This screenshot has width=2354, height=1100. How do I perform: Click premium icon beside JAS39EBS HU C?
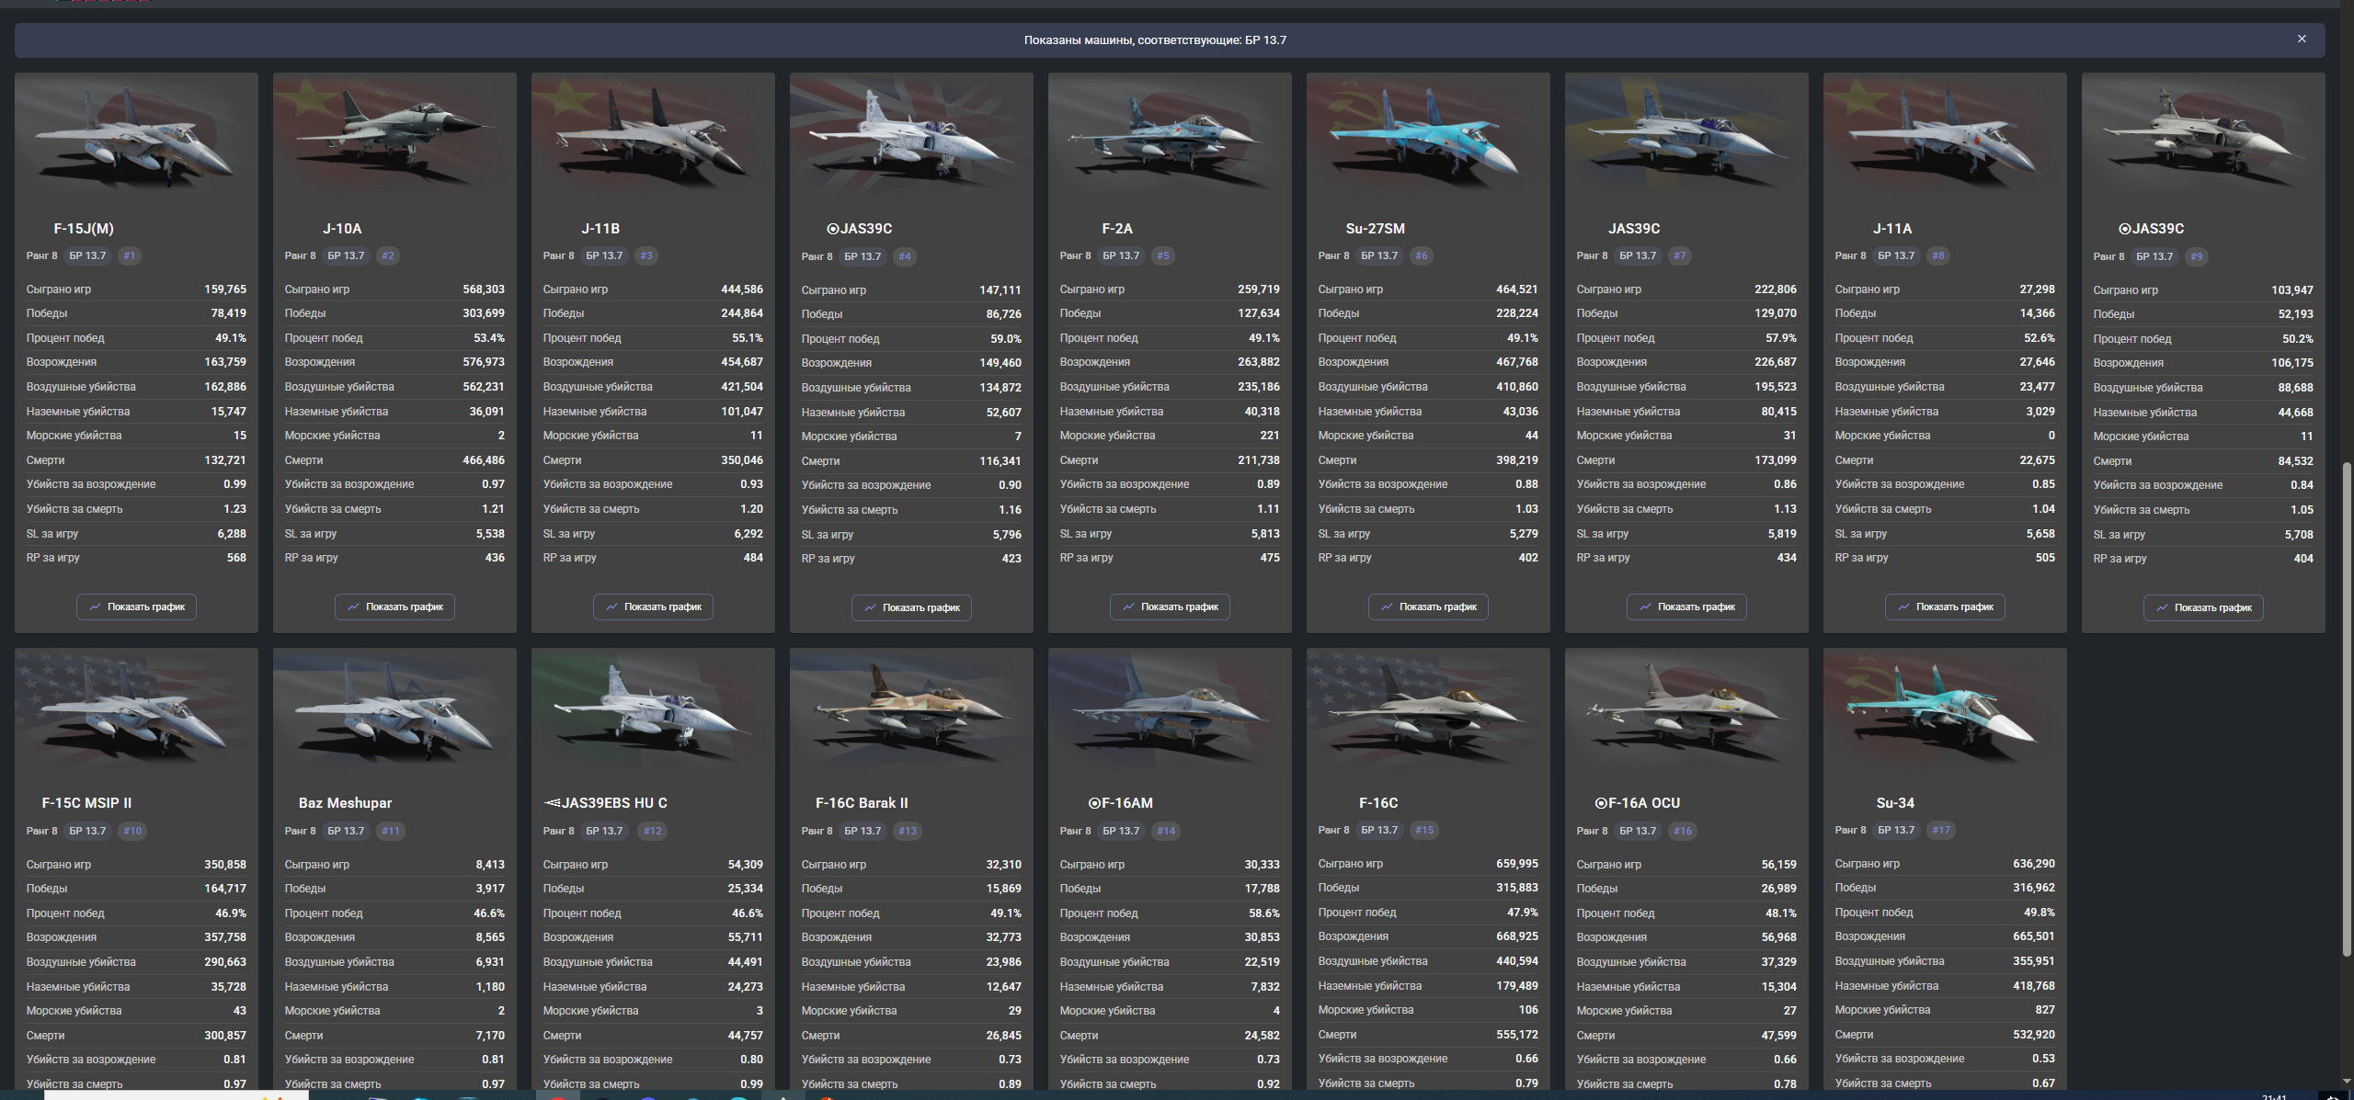(x=552, y=803)
